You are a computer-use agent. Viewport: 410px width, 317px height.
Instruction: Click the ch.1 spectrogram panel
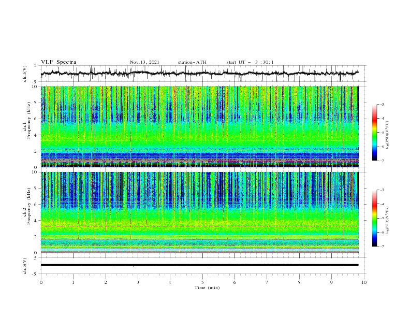(199, 126)
